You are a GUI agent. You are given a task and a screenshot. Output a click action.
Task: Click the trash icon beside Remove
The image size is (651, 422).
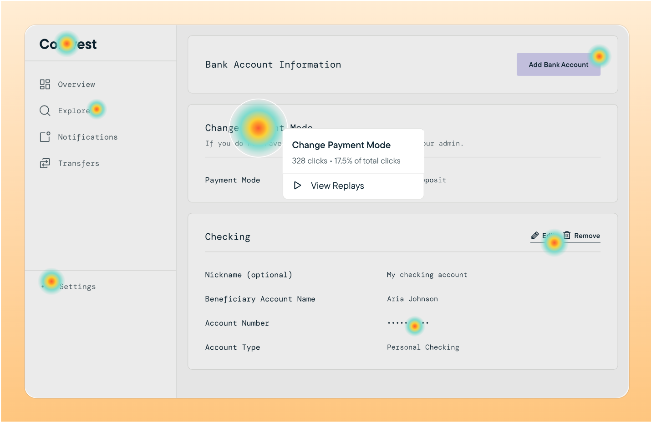point(567,235)
